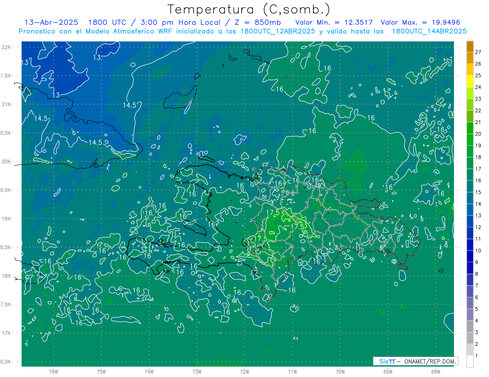The height and width of the screenshot is (377, 489).
Task: Click the color legend label "9"
Action: click(x=477, y=262)
